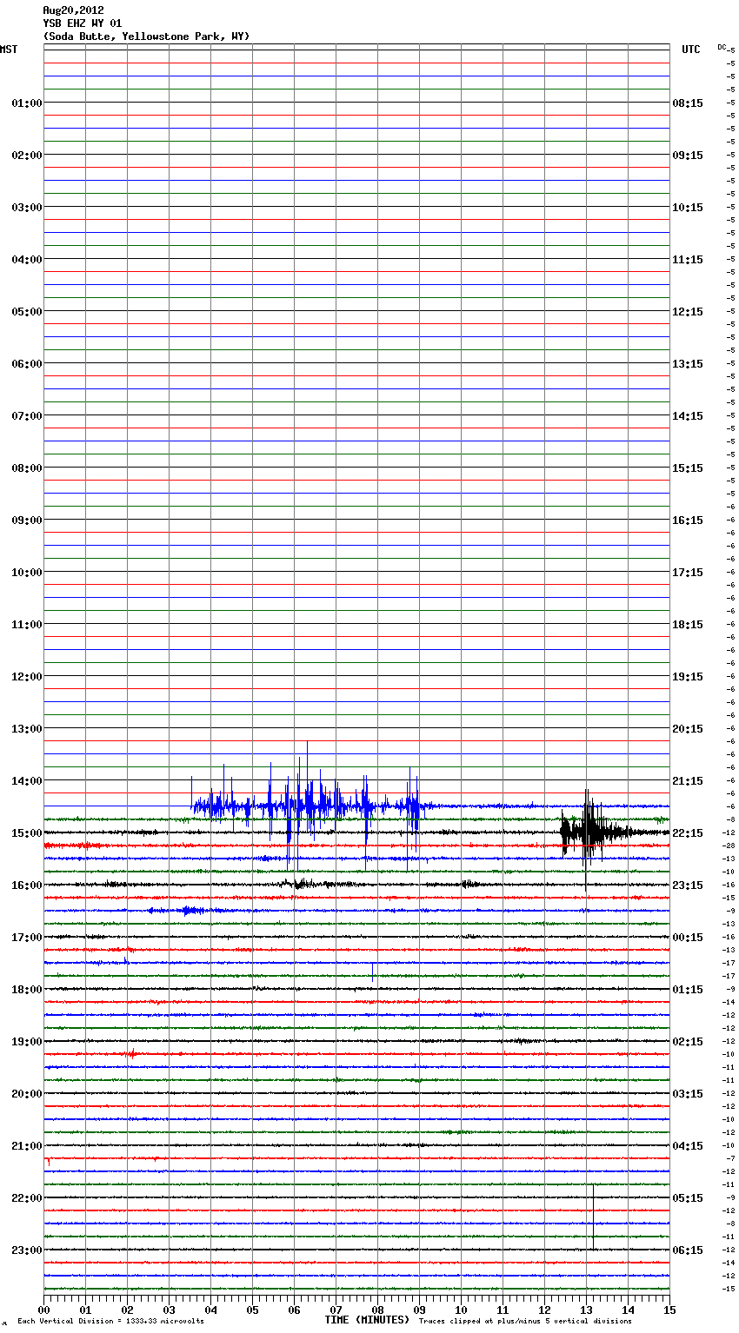Screen dimensions: 739x1333
Task: Click the 01:15 UTC time label
Action: (688, 990)
